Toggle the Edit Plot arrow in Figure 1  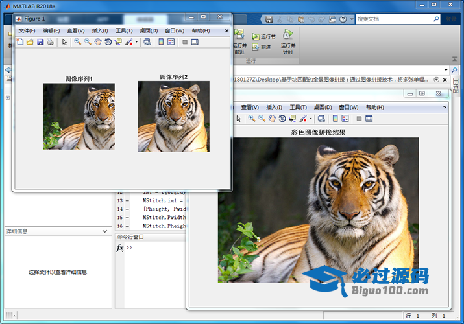click(x=64, y=42)
